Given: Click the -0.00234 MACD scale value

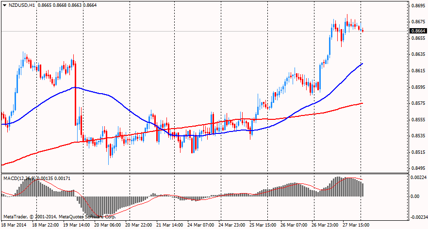Looking at the screenshot, I should pyautogui.click(x=417, y=217).
